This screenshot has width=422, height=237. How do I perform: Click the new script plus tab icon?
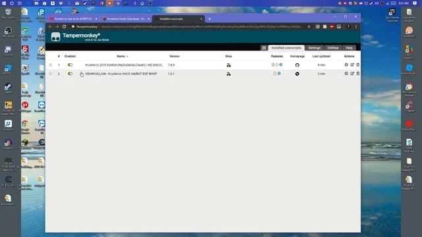(264, 48)
